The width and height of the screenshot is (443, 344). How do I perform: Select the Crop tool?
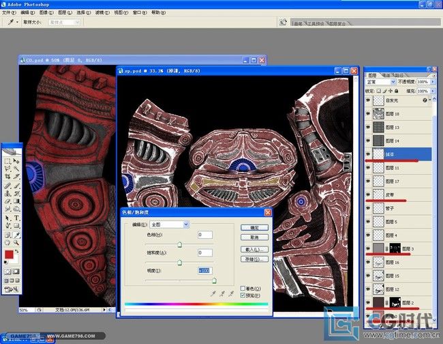7,177
